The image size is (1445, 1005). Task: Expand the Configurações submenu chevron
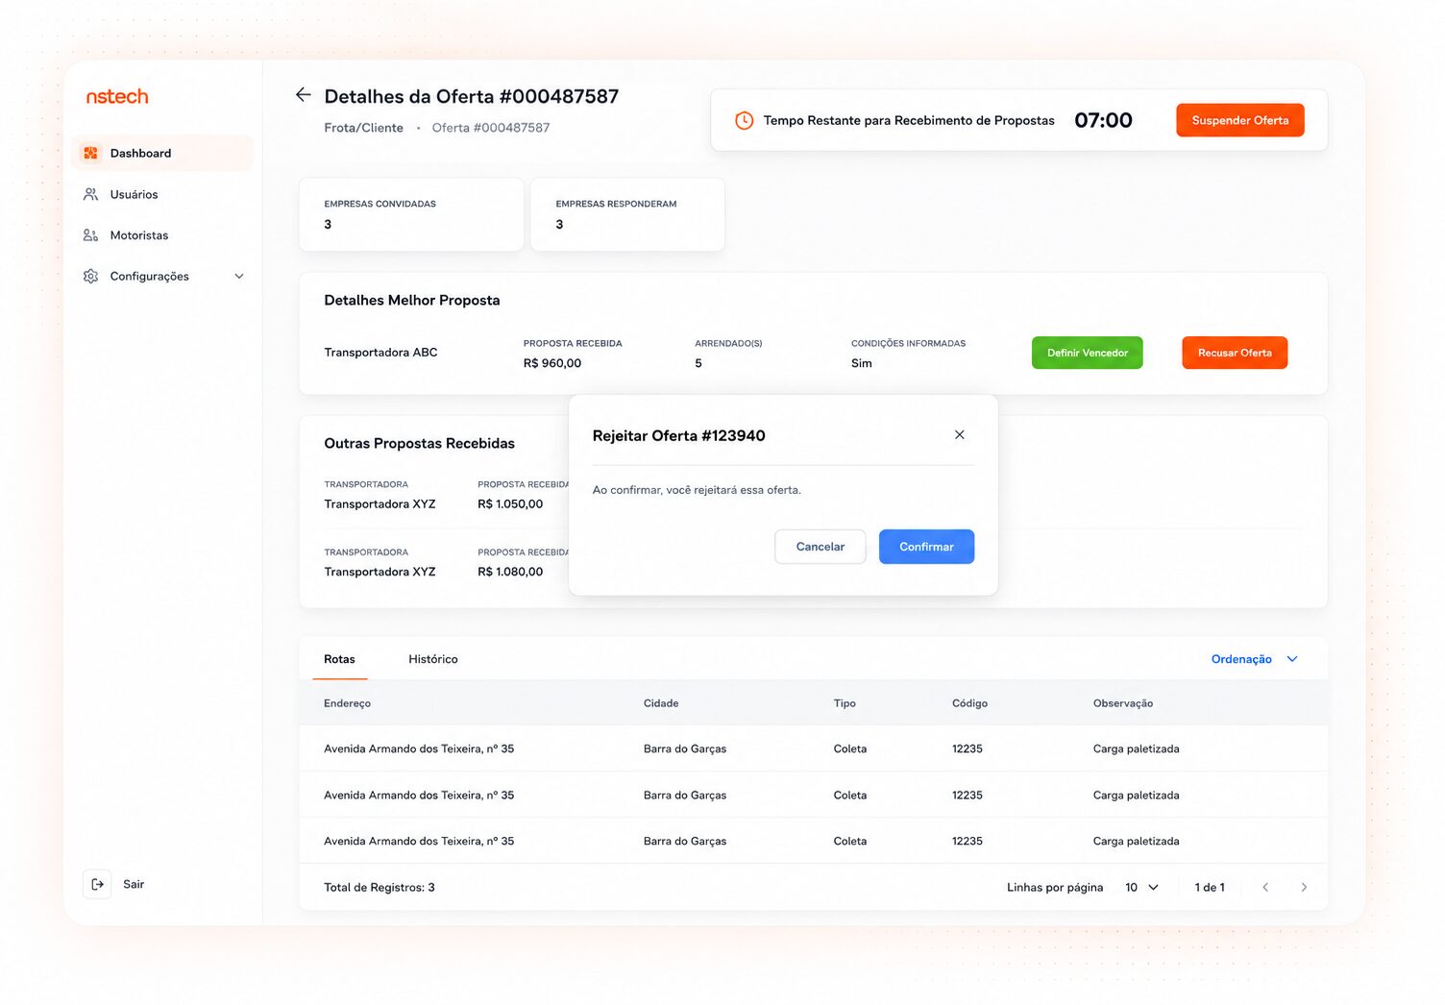239,277
